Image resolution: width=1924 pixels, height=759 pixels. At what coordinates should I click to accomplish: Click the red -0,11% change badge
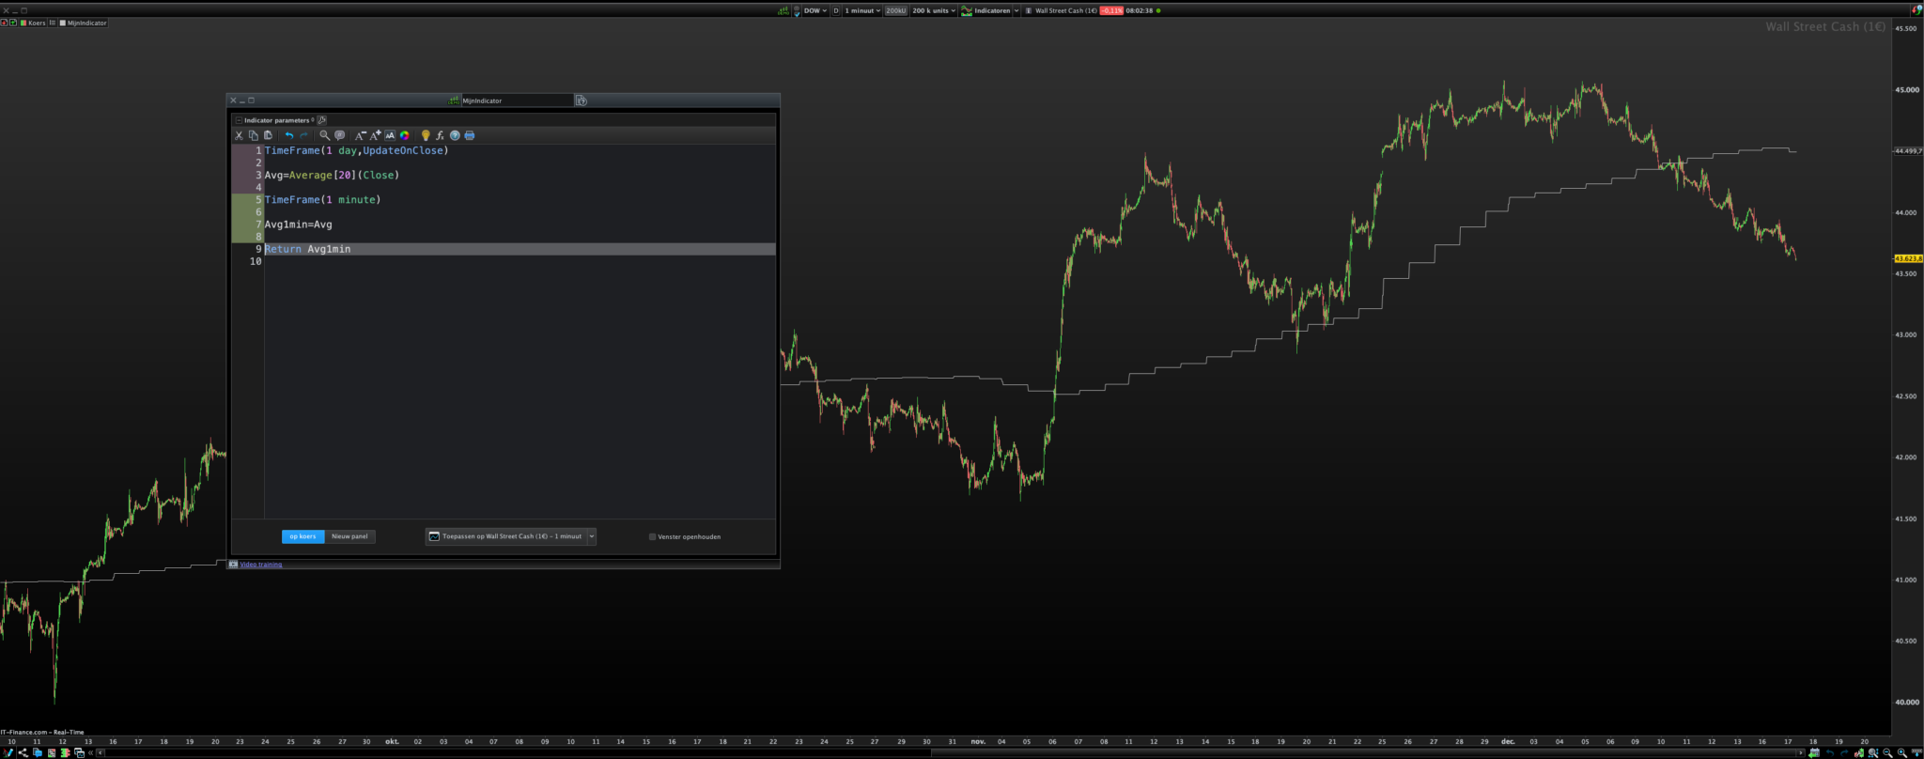pyautogui.click(x=1111, y=10)
